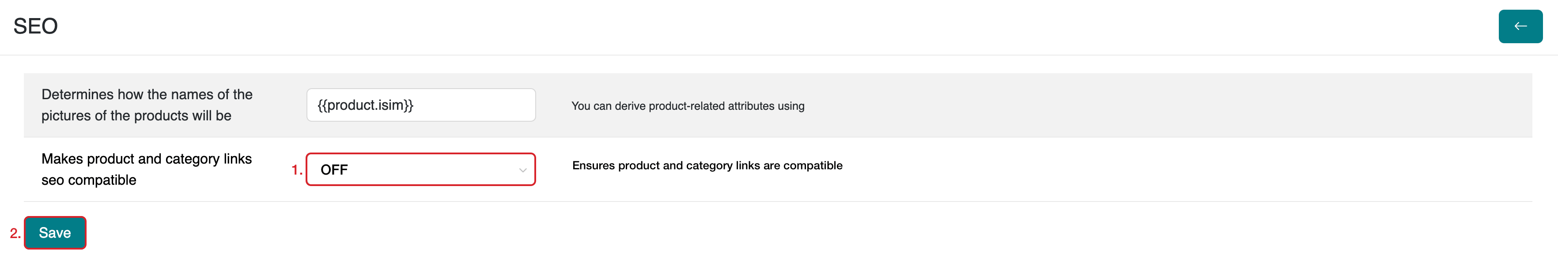
Task: Click the 'Determines how the names' label
Action: pos(147,95)
